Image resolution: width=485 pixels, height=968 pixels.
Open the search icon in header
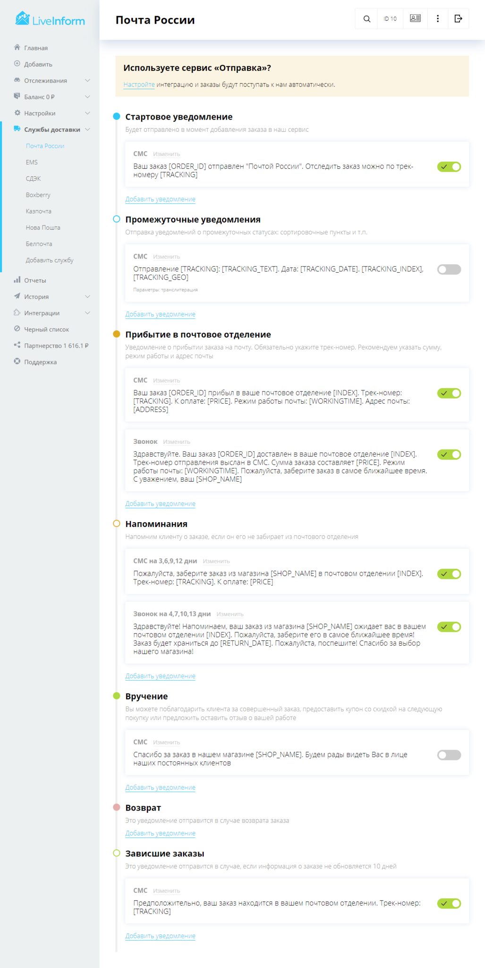(366, 19)
